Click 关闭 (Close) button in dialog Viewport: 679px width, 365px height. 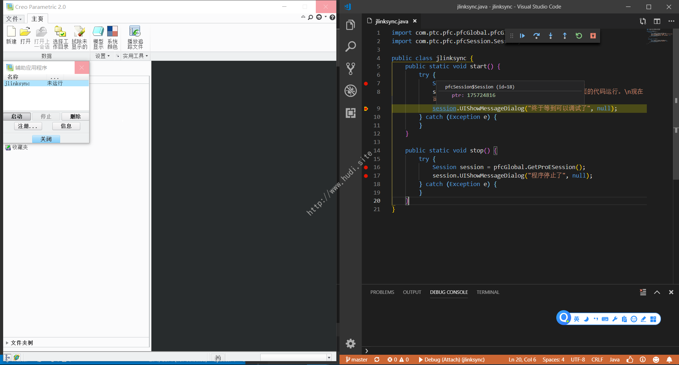pyautogui.click(x=46, y=139)
